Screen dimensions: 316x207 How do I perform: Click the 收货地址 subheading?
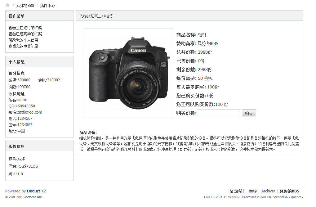click(x=16, y=94)
